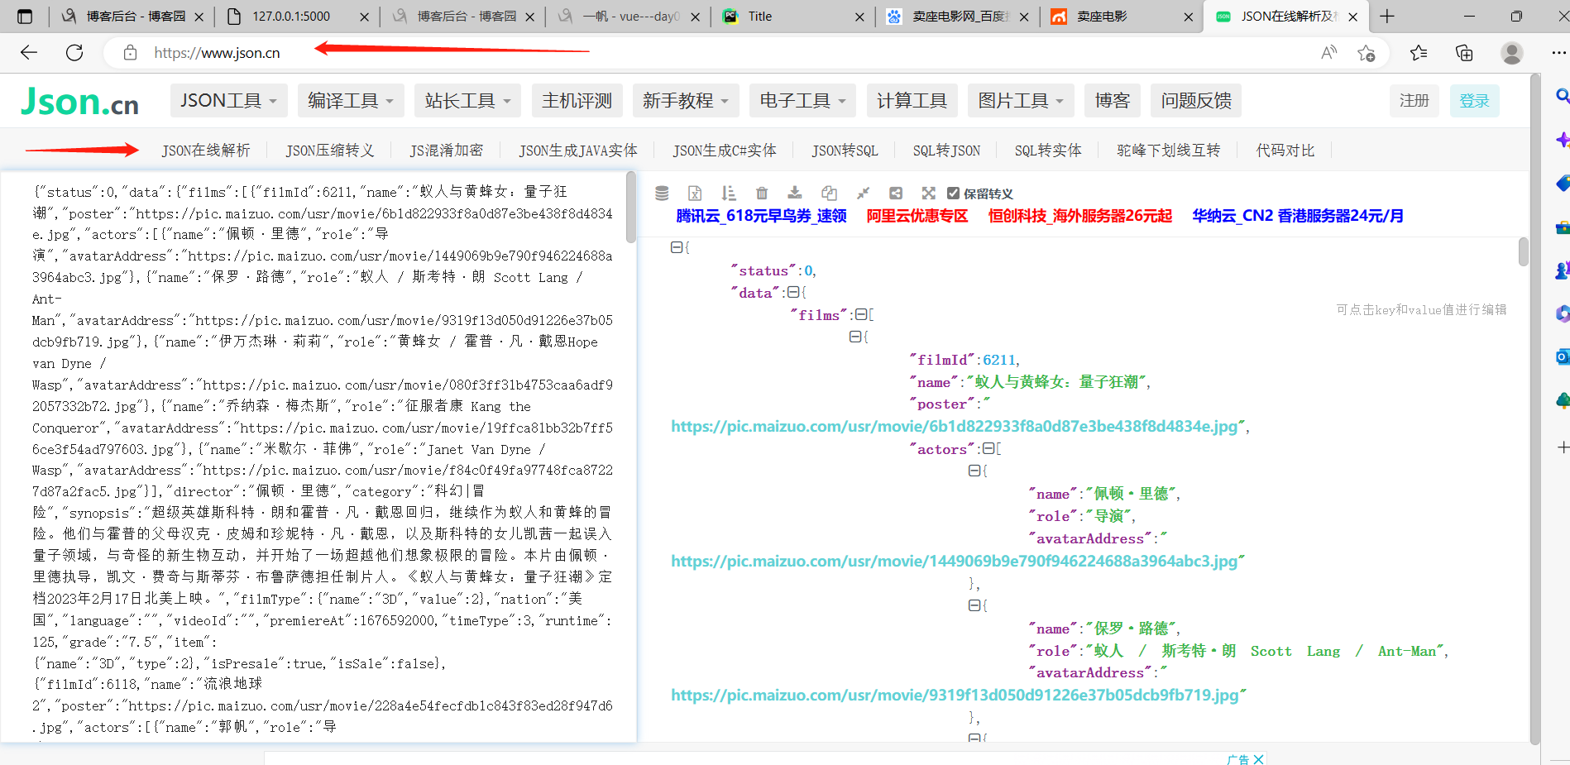The image size is (1570, 765).
Task: Open the shopping tag icon in sidebar
Action: (x=1562, y=183)
